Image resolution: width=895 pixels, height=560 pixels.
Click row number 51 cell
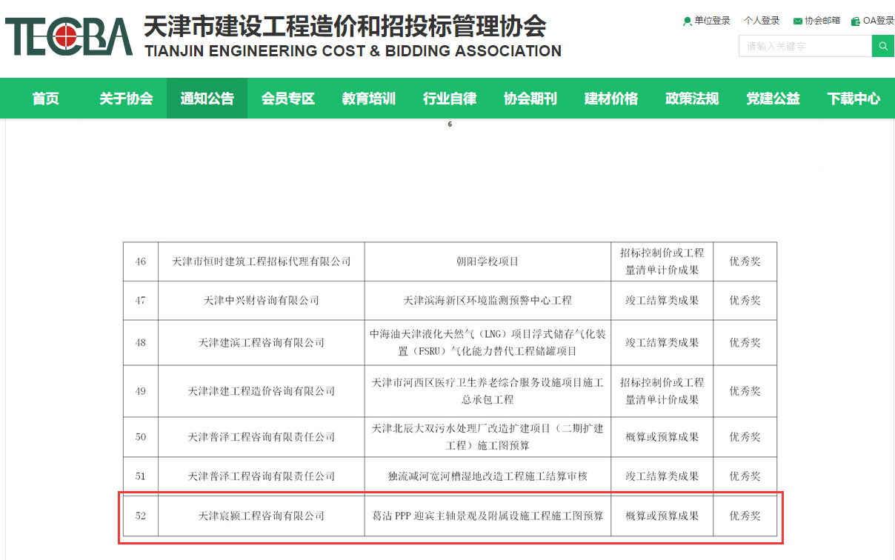(141, 476)
